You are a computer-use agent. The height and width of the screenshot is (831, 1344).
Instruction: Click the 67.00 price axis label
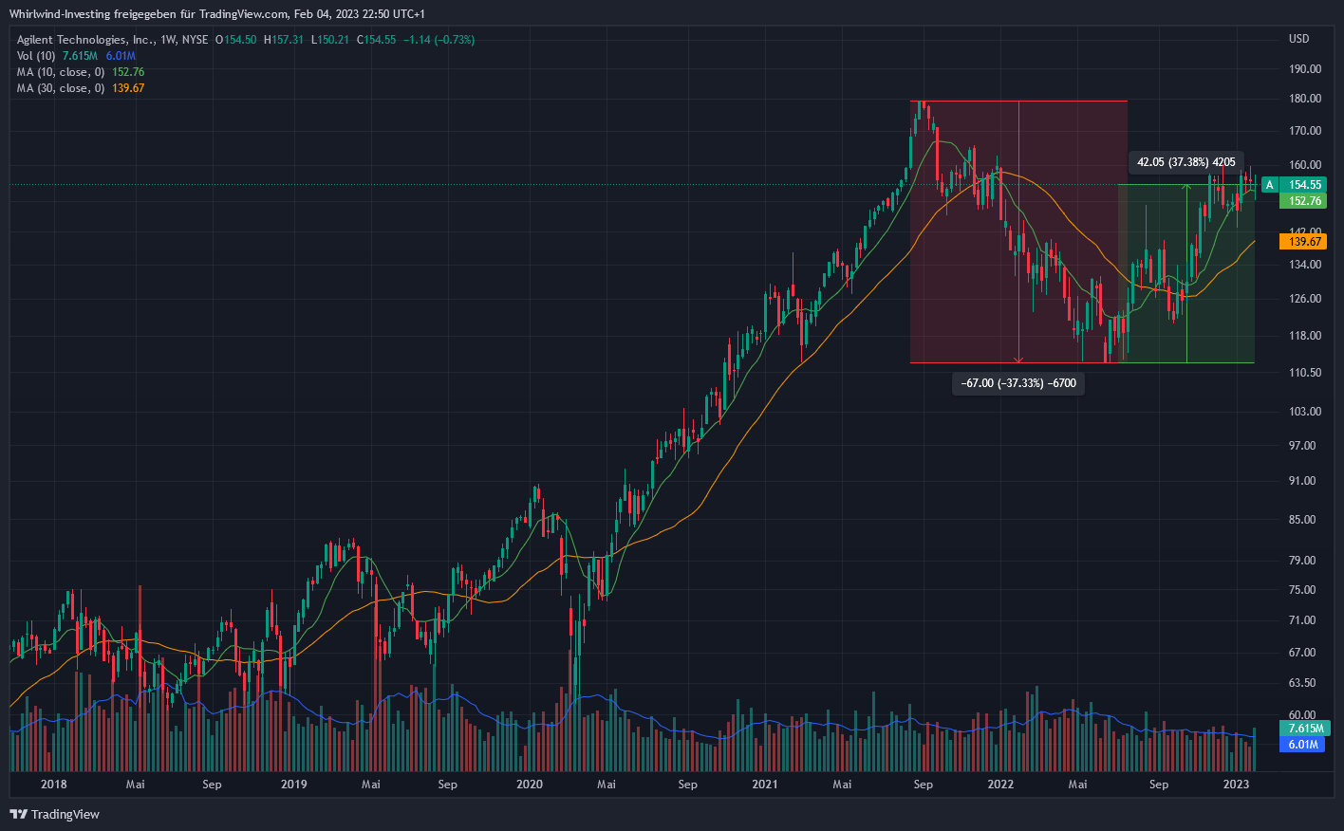pos(1302,653)
